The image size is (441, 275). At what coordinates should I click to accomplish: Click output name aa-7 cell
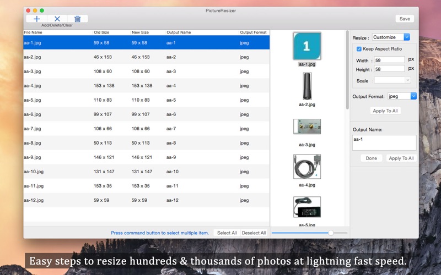[x=171, y=129]
